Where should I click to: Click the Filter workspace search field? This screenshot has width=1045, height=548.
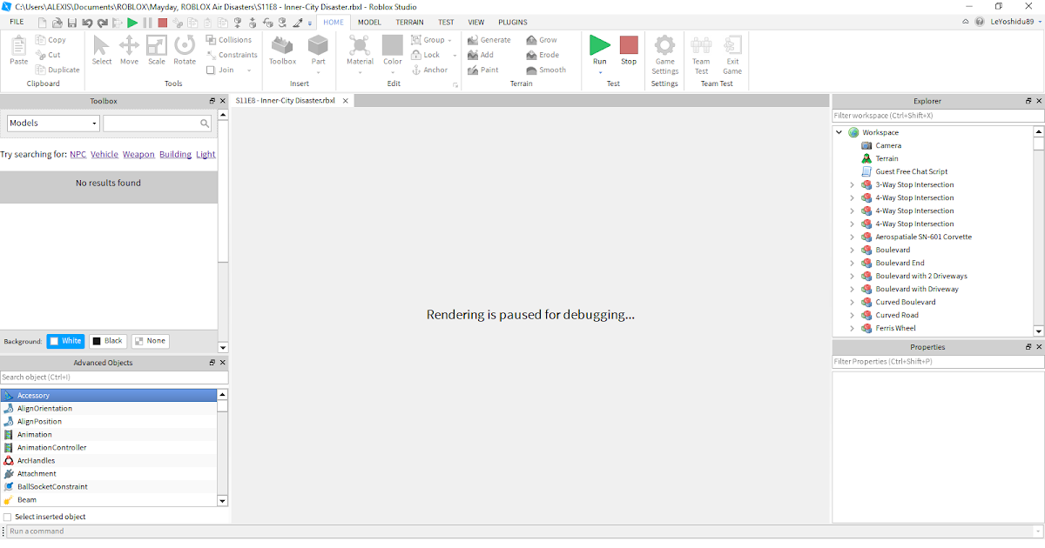coord(938,116)
